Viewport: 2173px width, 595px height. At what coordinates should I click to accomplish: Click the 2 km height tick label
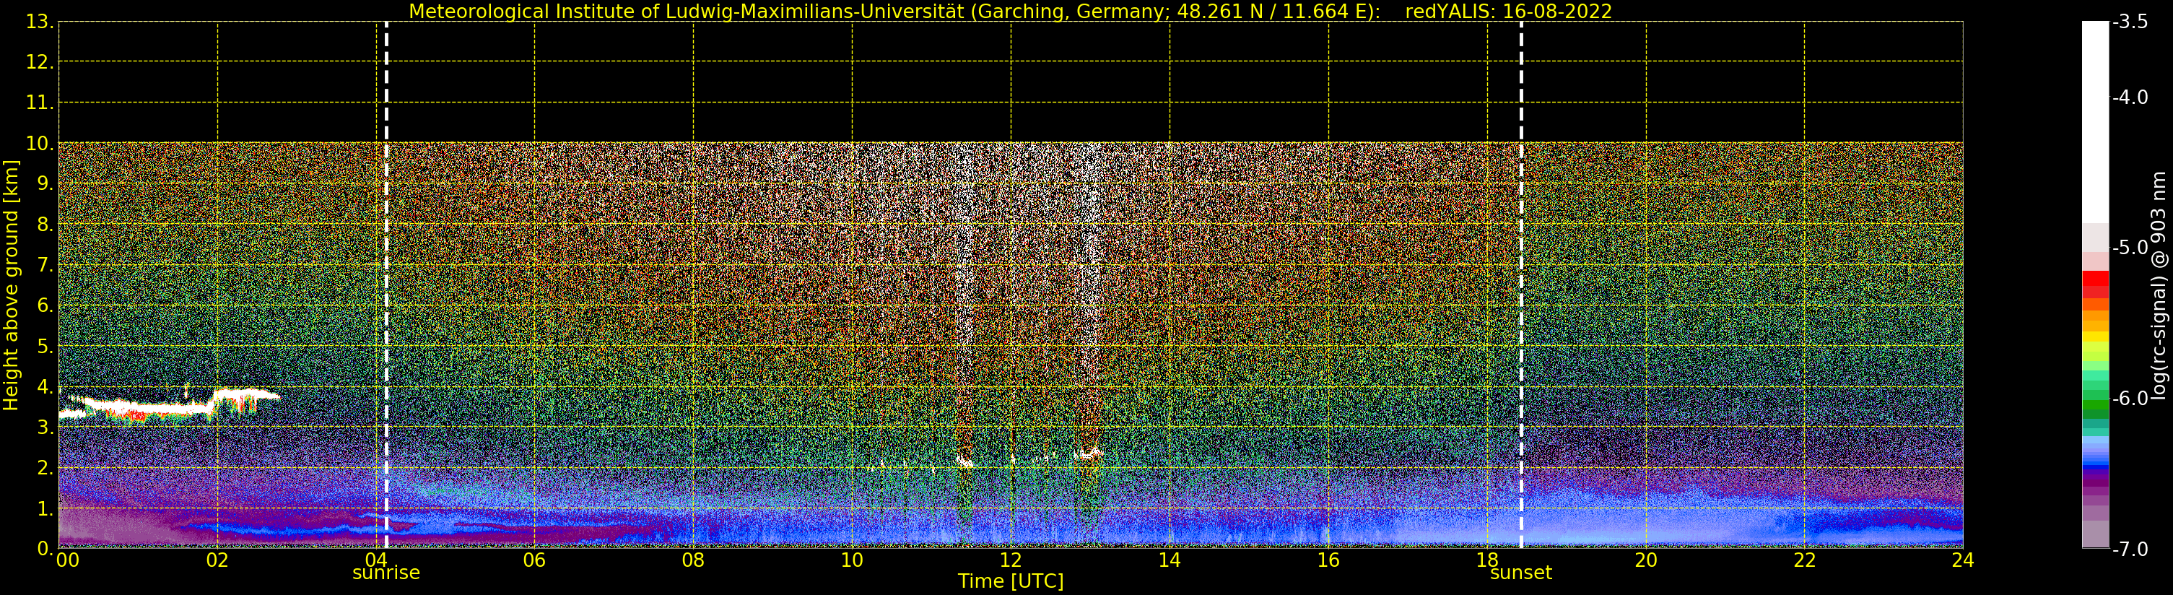[45, 468]
